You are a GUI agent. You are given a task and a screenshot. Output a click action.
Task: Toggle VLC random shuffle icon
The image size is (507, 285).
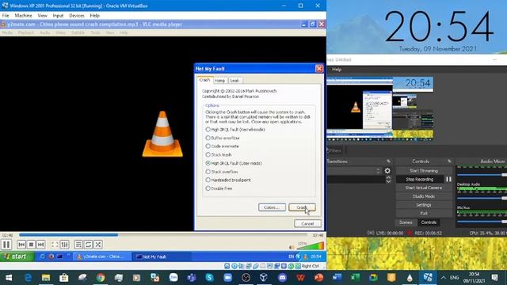[98, 245]
